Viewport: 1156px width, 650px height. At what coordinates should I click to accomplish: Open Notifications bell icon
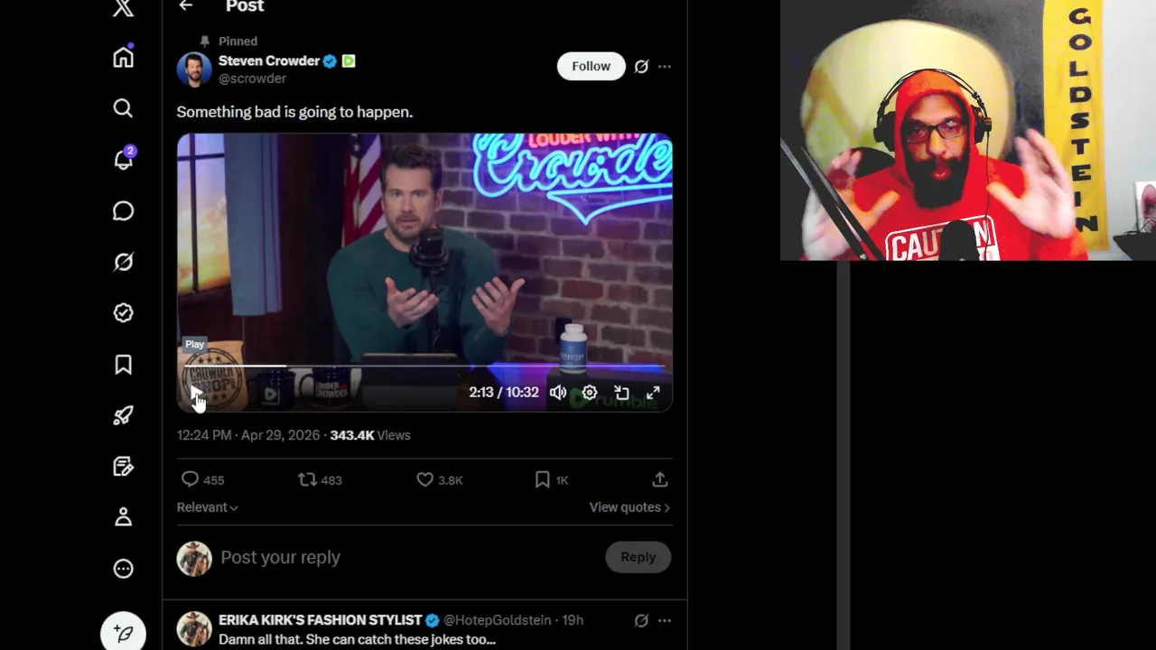click(123, 159)
